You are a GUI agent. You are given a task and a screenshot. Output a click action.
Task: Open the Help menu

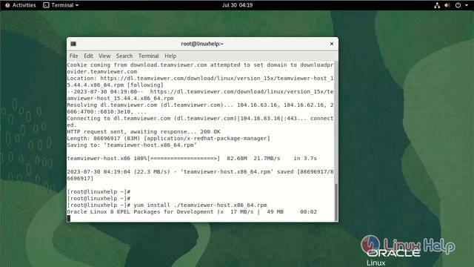point(170,56)
